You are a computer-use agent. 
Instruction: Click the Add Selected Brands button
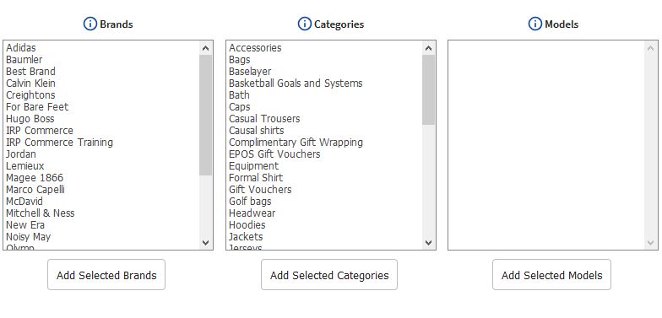(x=106, y=275)
